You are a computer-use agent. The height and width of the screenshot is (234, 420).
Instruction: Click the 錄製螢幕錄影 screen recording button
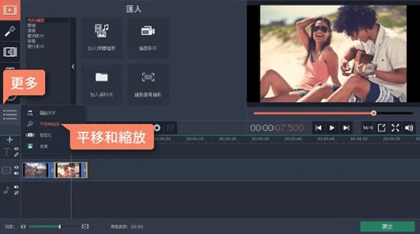[x=148, y=84]
